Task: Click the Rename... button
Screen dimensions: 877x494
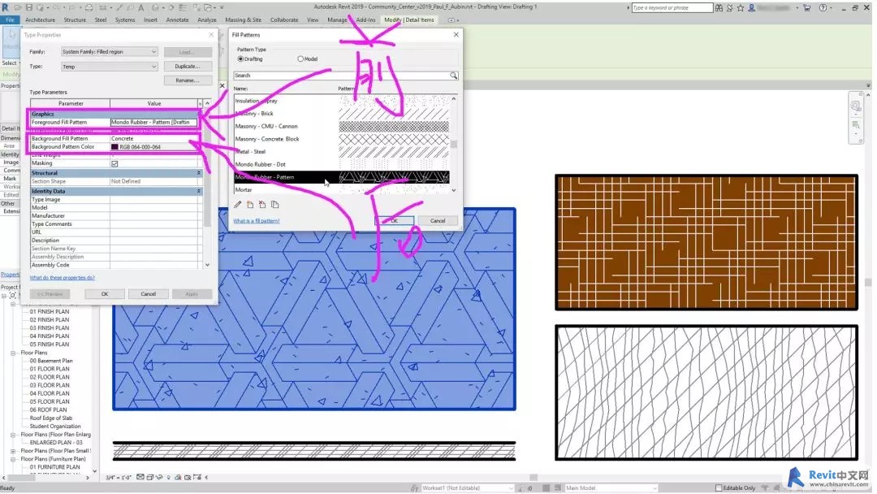Action: [x=188, y=80]
